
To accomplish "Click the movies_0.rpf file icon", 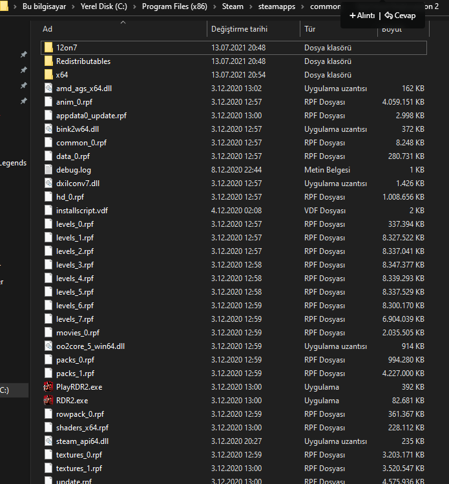I will (48, 332).
